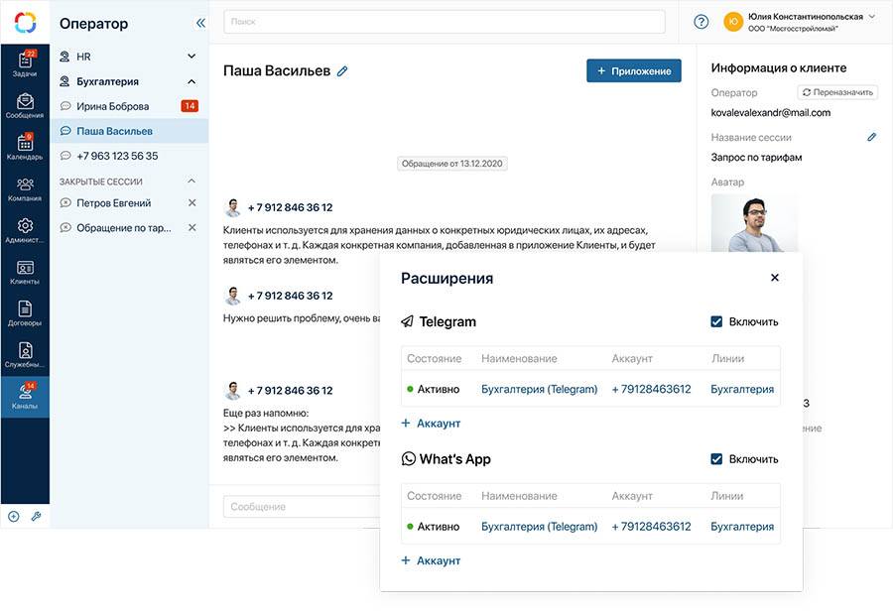Open Клиенты in the sidebar
Screen dimensions: 893x613
tap(25, 272)
